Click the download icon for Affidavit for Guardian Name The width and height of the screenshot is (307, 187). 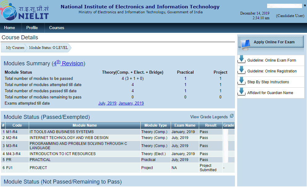[241, 92]
